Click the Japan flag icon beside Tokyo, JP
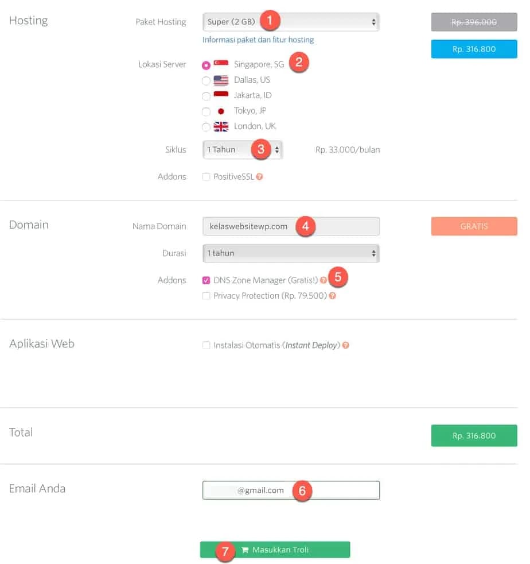The image size is (530, 564). tap(221, 111)
